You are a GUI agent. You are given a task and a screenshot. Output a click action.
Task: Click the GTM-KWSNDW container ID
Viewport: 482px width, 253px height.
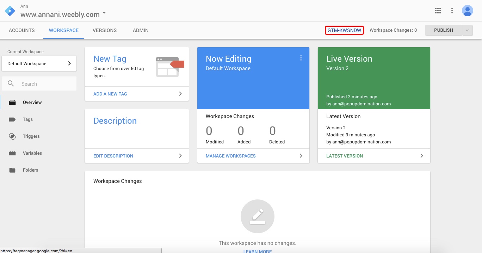click(x=344, y=30)
